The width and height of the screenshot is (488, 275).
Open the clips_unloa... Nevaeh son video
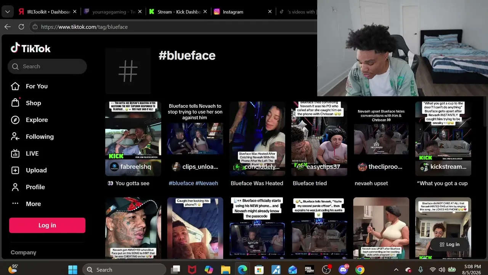195,139
